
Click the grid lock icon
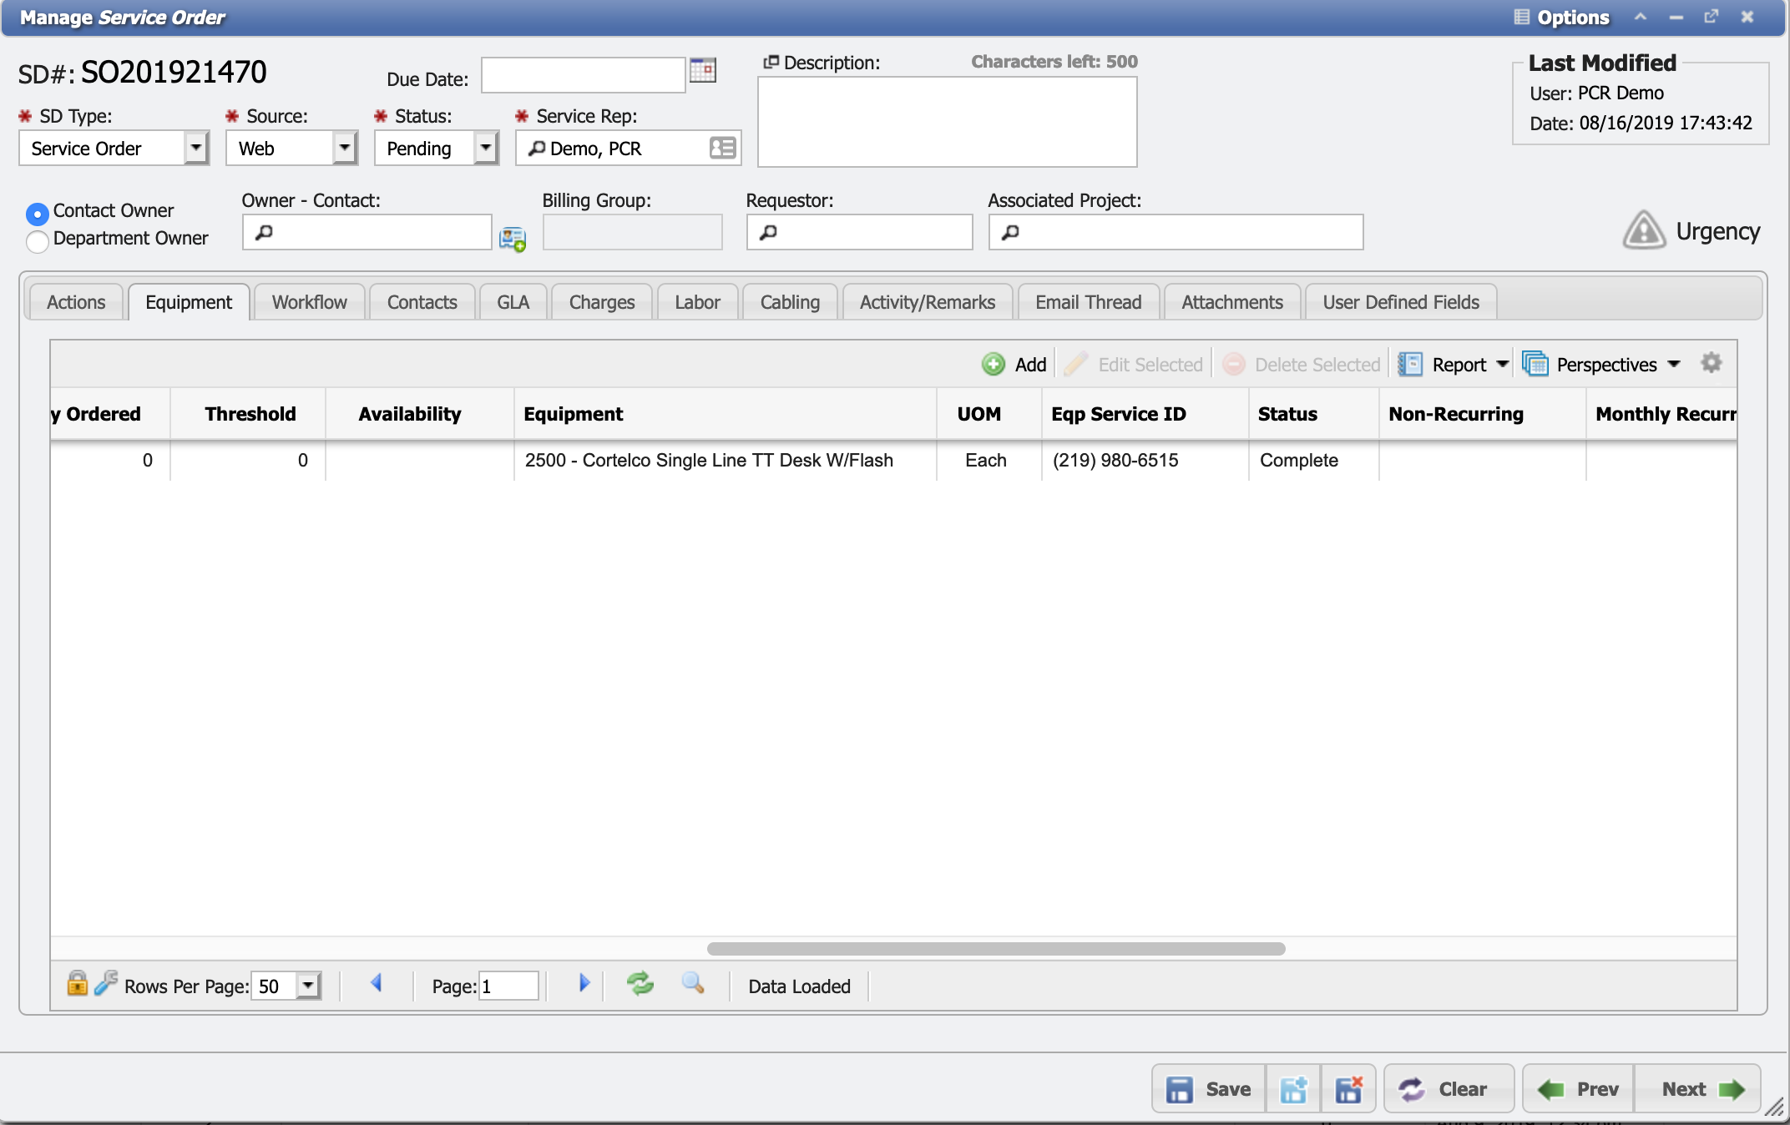tap(77, 983)
